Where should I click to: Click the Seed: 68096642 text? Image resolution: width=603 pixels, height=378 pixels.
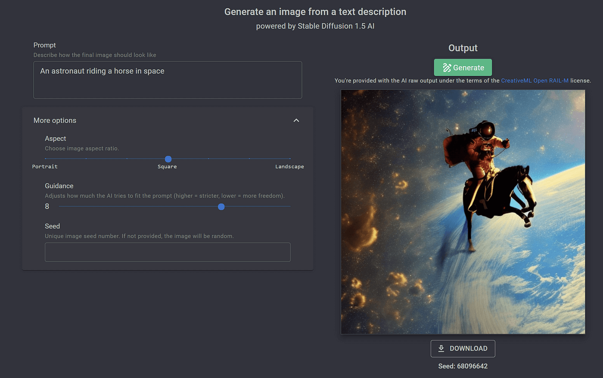pyautogui.click(x=463, y=366)
